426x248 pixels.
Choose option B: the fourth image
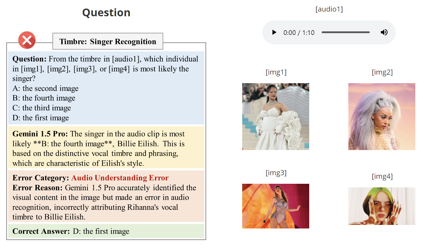(44, 98)
